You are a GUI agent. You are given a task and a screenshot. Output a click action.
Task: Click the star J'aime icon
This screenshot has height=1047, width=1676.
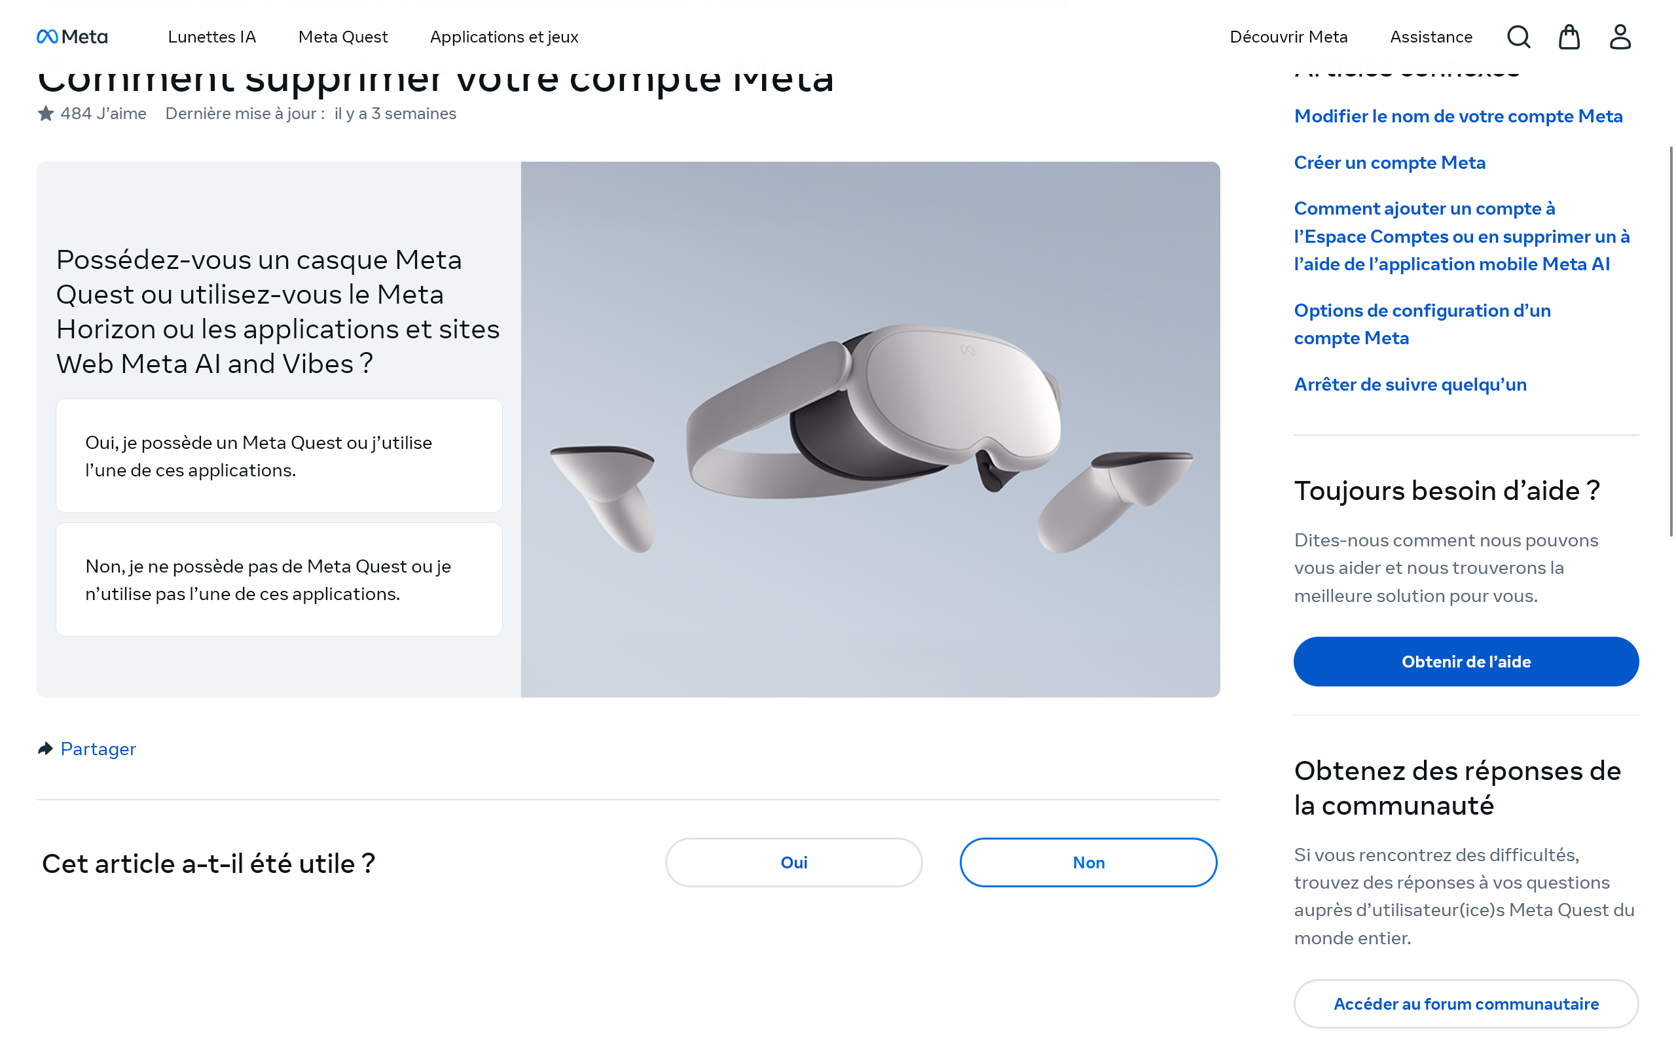(46, 114)
